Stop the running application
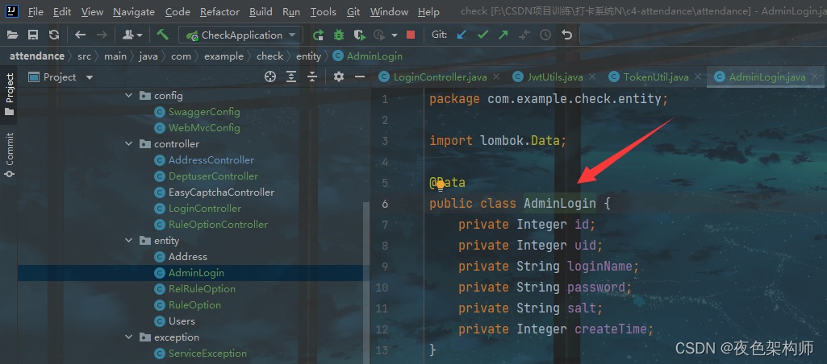This screenshot has width=827, height=364. 411,35
